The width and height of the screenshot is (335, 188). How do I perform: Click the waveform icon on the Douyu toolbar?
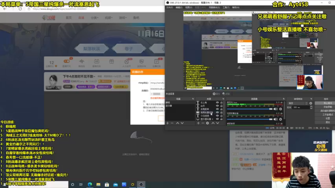click(82, 61)
